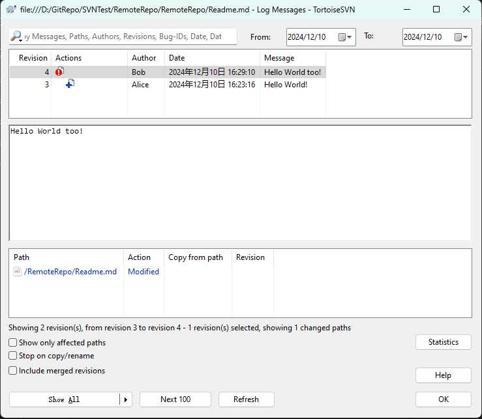Click the Actions column header
This screenshot has width=482, height=419.
(x=89, y=58)
